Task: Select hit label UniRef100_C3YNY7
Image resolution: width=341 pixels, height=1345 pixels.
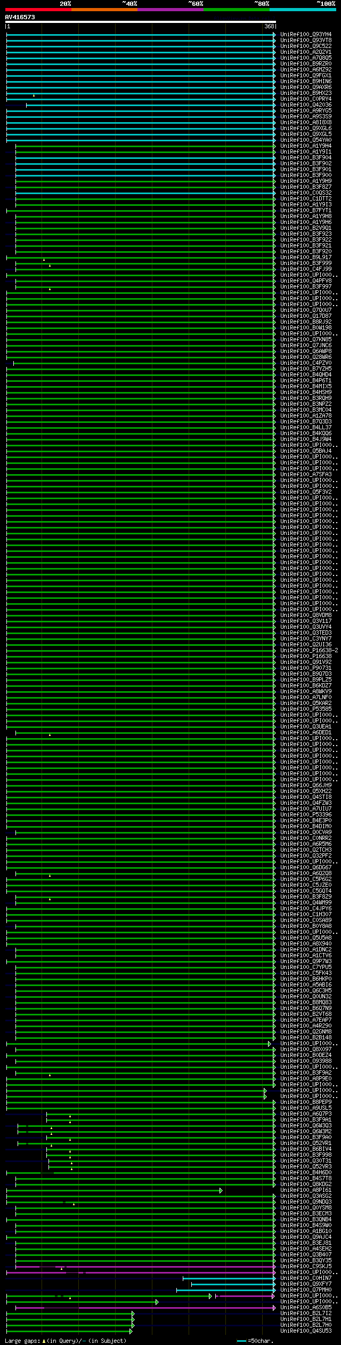Action: pos(306,639)
